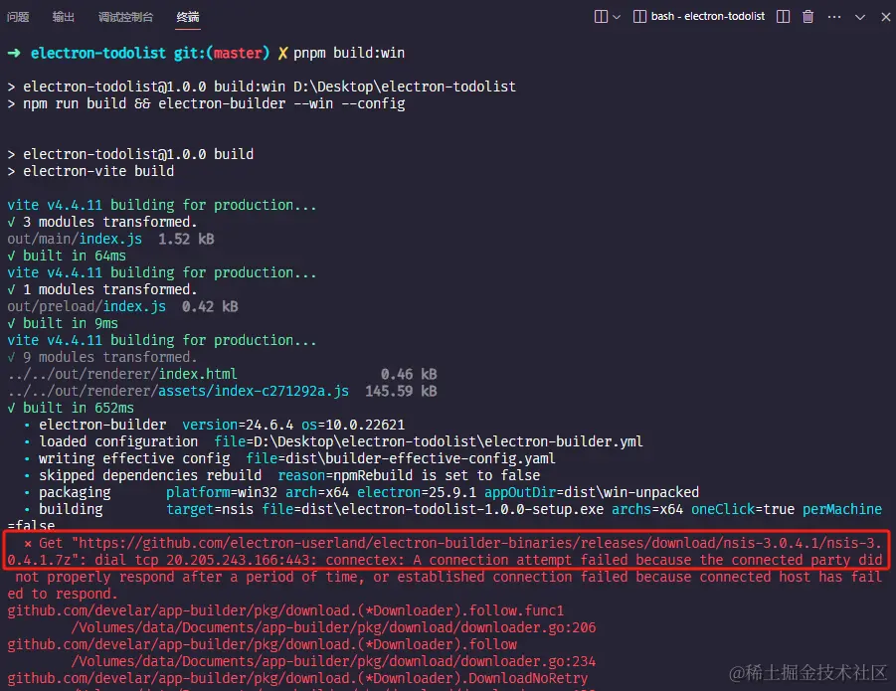Click the terminal icon before bash label
The image size is (896, 691).
click(640, 17)
